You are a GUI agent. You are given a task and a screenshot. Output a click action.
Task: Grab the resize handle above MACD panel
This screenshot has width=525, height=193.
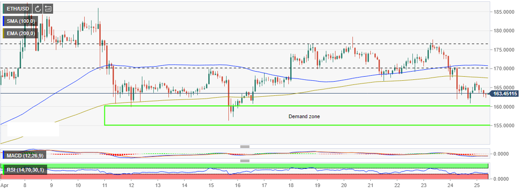[x=244, y=146]
